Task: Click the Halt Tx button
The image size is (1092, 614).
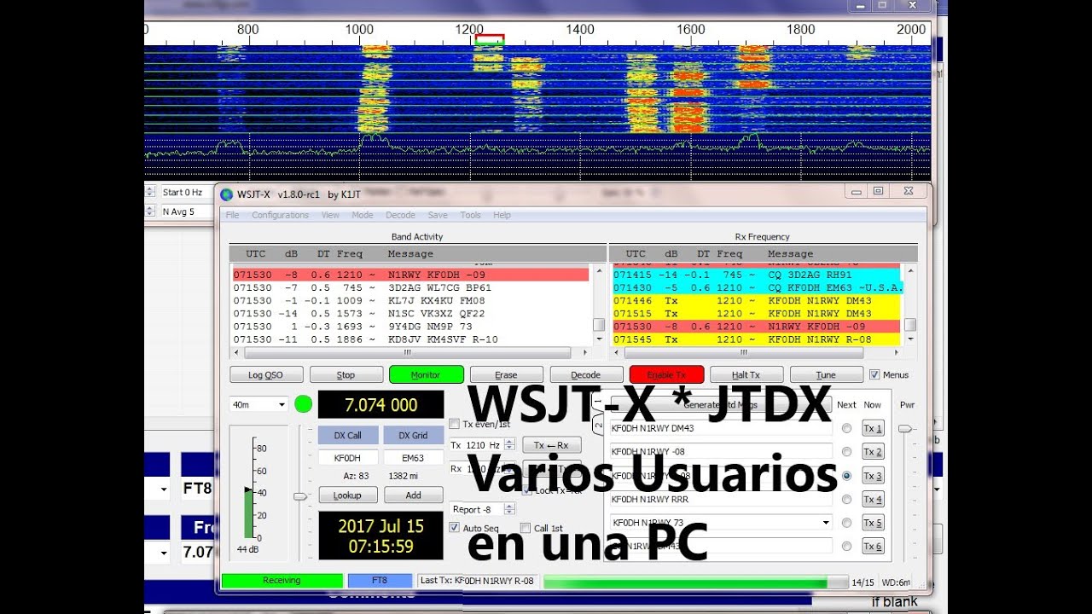Action: tap(746, 374)
